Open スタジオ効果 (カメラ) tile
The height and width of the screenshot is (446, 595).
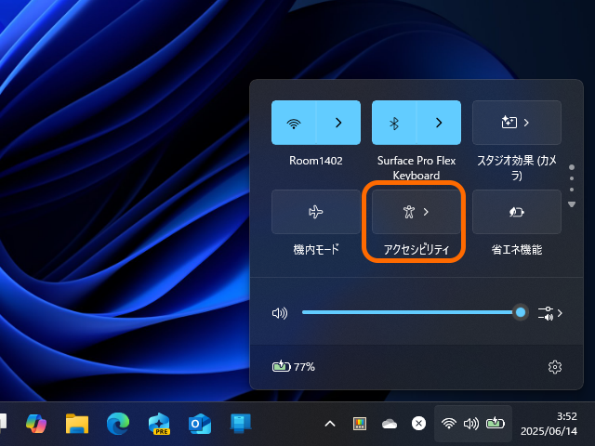[517, 123]
